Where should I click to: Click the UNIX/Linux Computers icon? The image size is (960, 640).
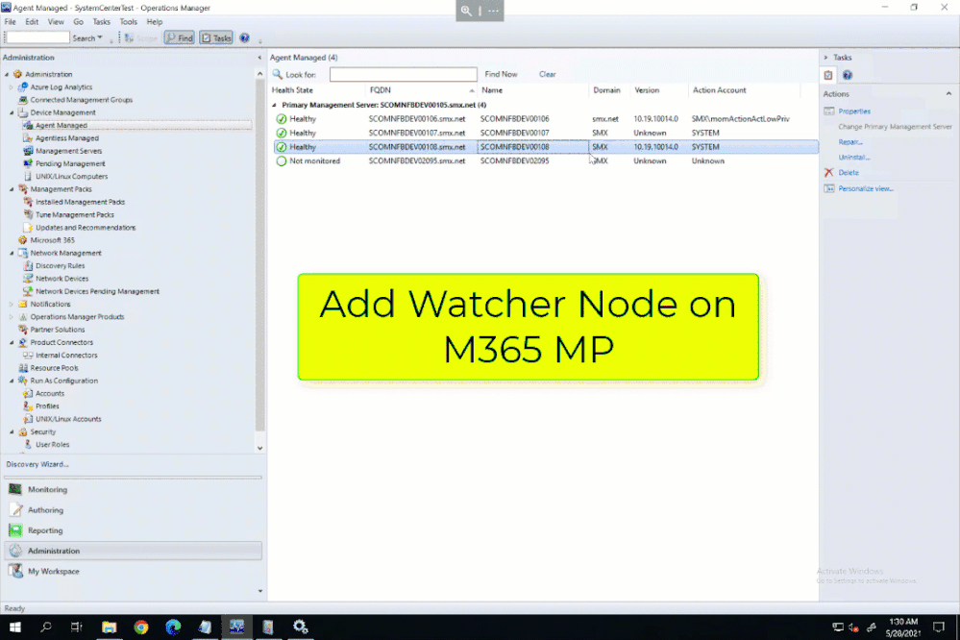(x=28, y=177)
